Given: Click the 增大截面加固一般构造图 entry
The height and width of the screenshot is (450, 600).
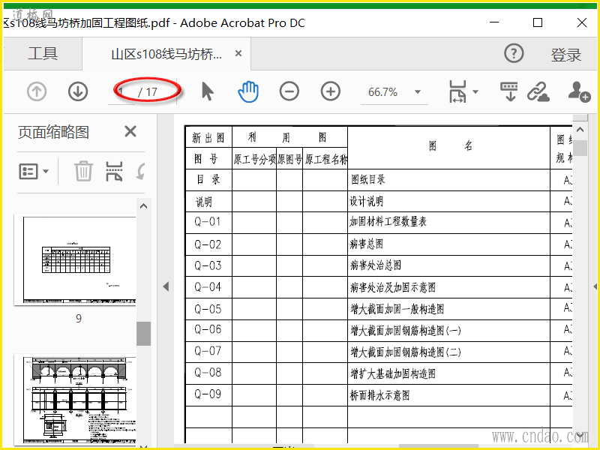Looking at the screenshot, I should 397,309.
